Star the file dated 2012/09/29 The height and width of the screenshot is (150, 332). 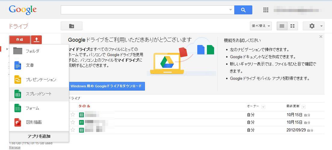click(73, 130)
